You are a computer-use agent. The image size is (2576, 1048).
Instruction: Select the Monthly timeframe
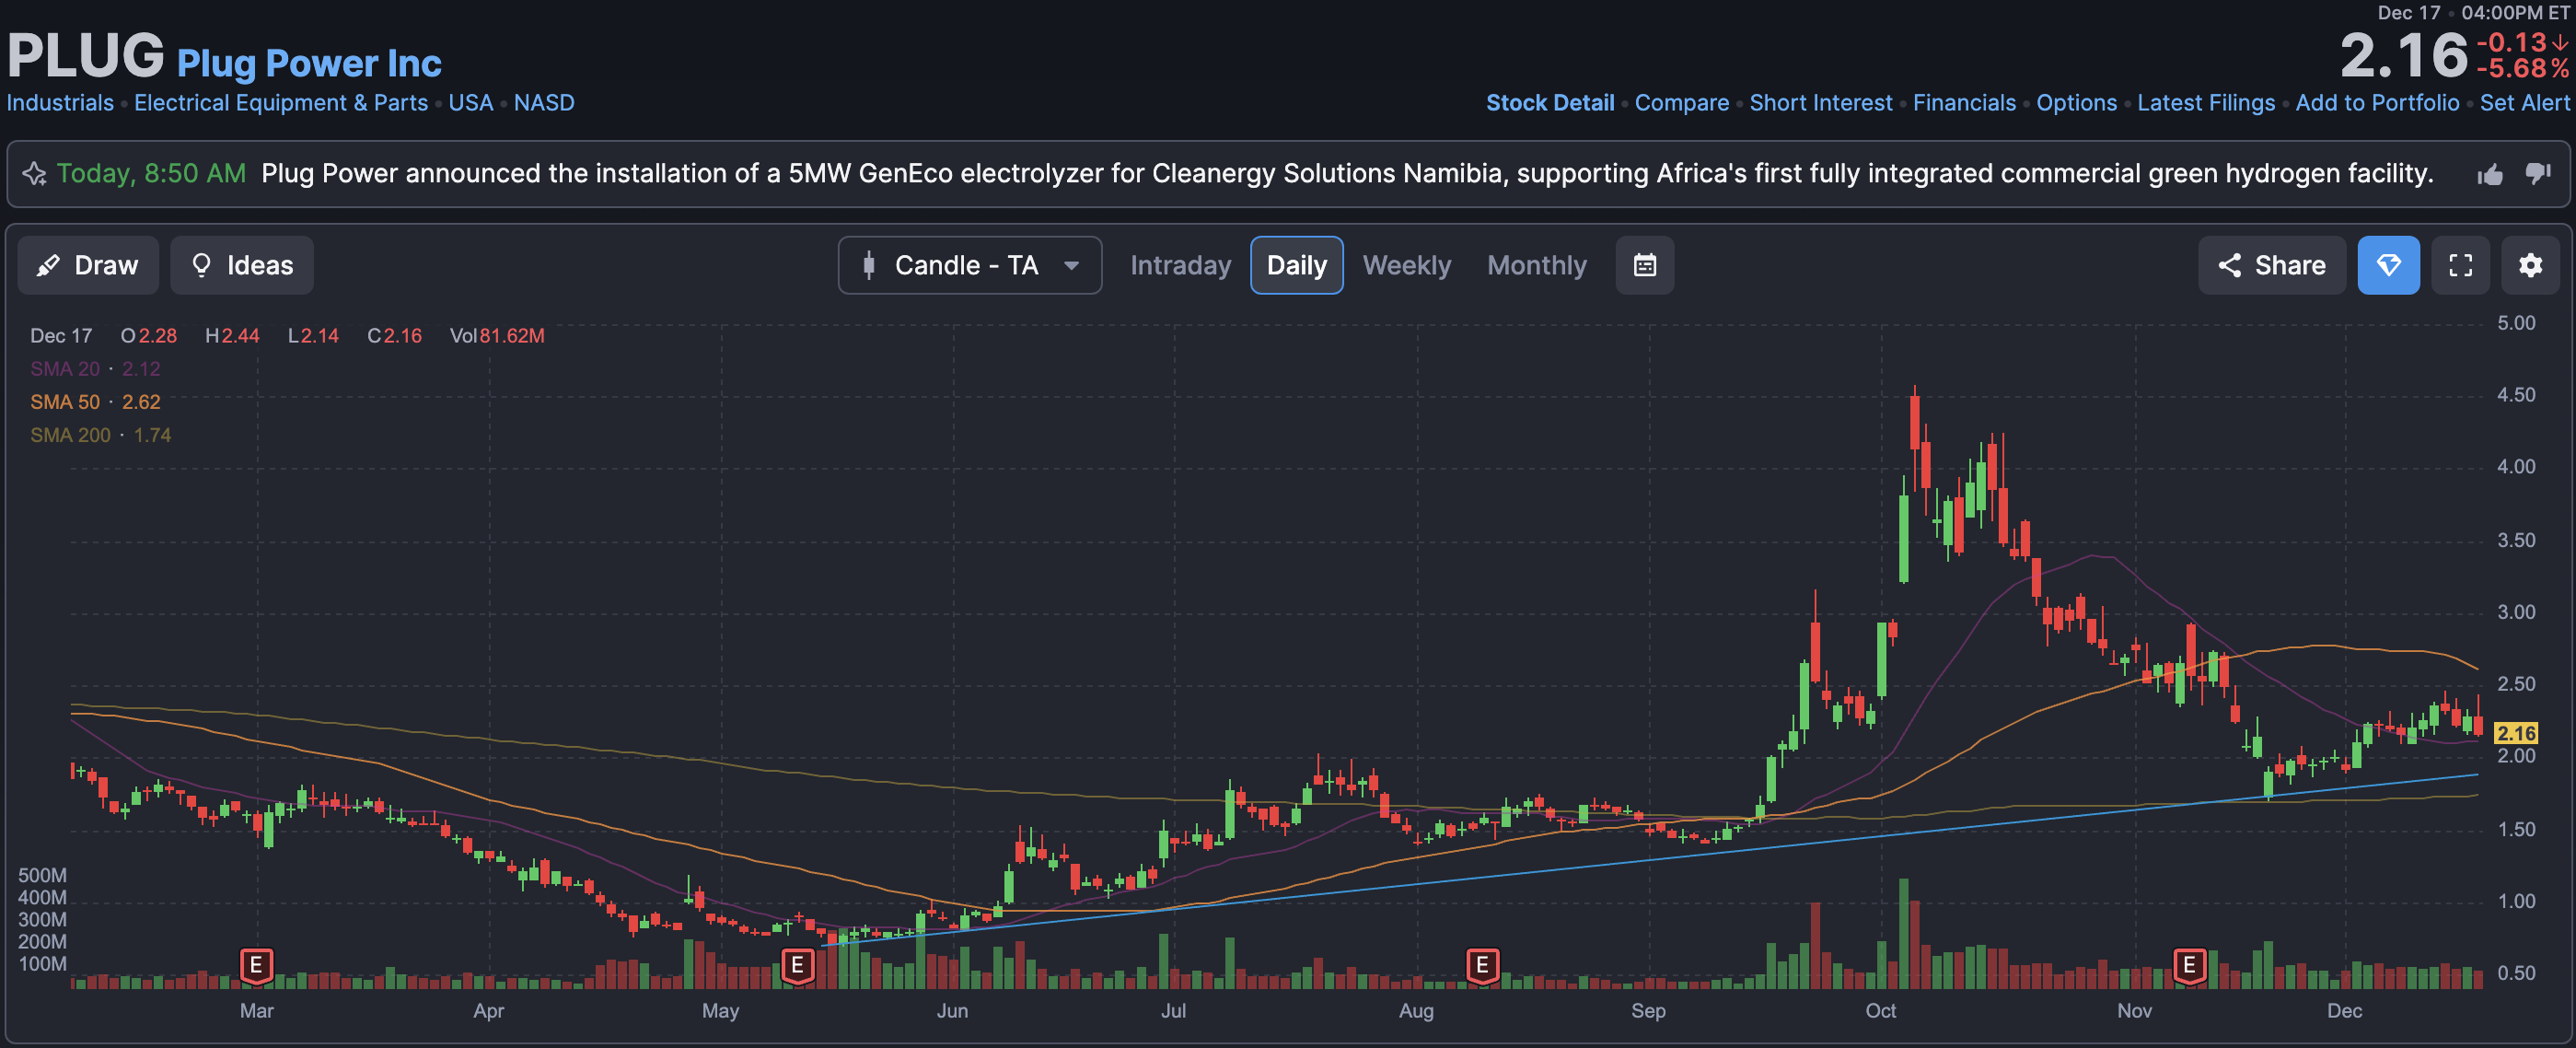click(x=1536, y=265)
